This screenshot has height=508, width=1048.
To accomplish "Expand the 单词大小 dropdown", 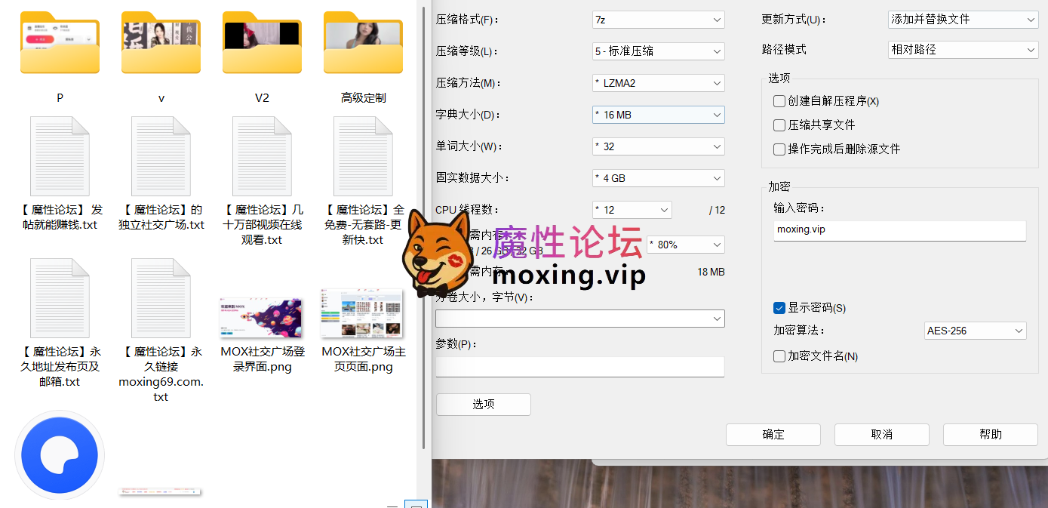I will (x=659, y=146).
